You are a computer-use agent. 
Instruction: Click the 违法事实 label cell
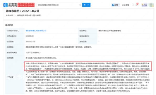(15, 47)
